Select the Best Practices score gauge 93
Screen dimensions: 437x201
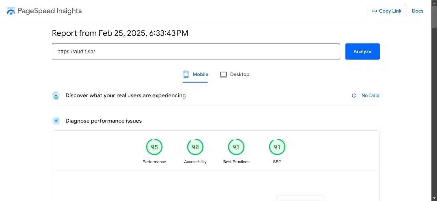click(x=236, y=147)
